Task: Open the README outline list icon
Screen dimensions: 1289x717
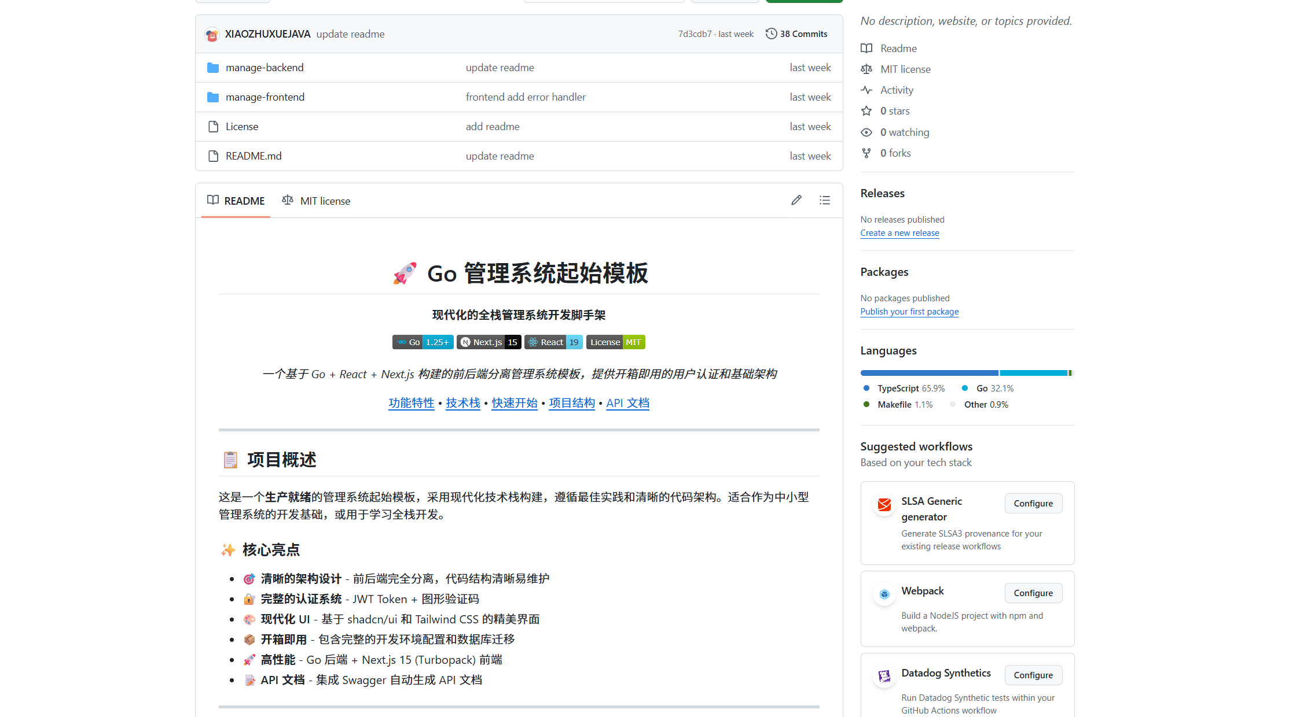Action: (824, 200)
